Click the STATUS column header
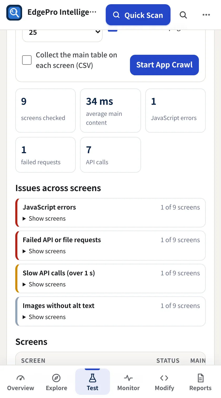Screen dimensions: 221x398 click(x=168, y=361)
